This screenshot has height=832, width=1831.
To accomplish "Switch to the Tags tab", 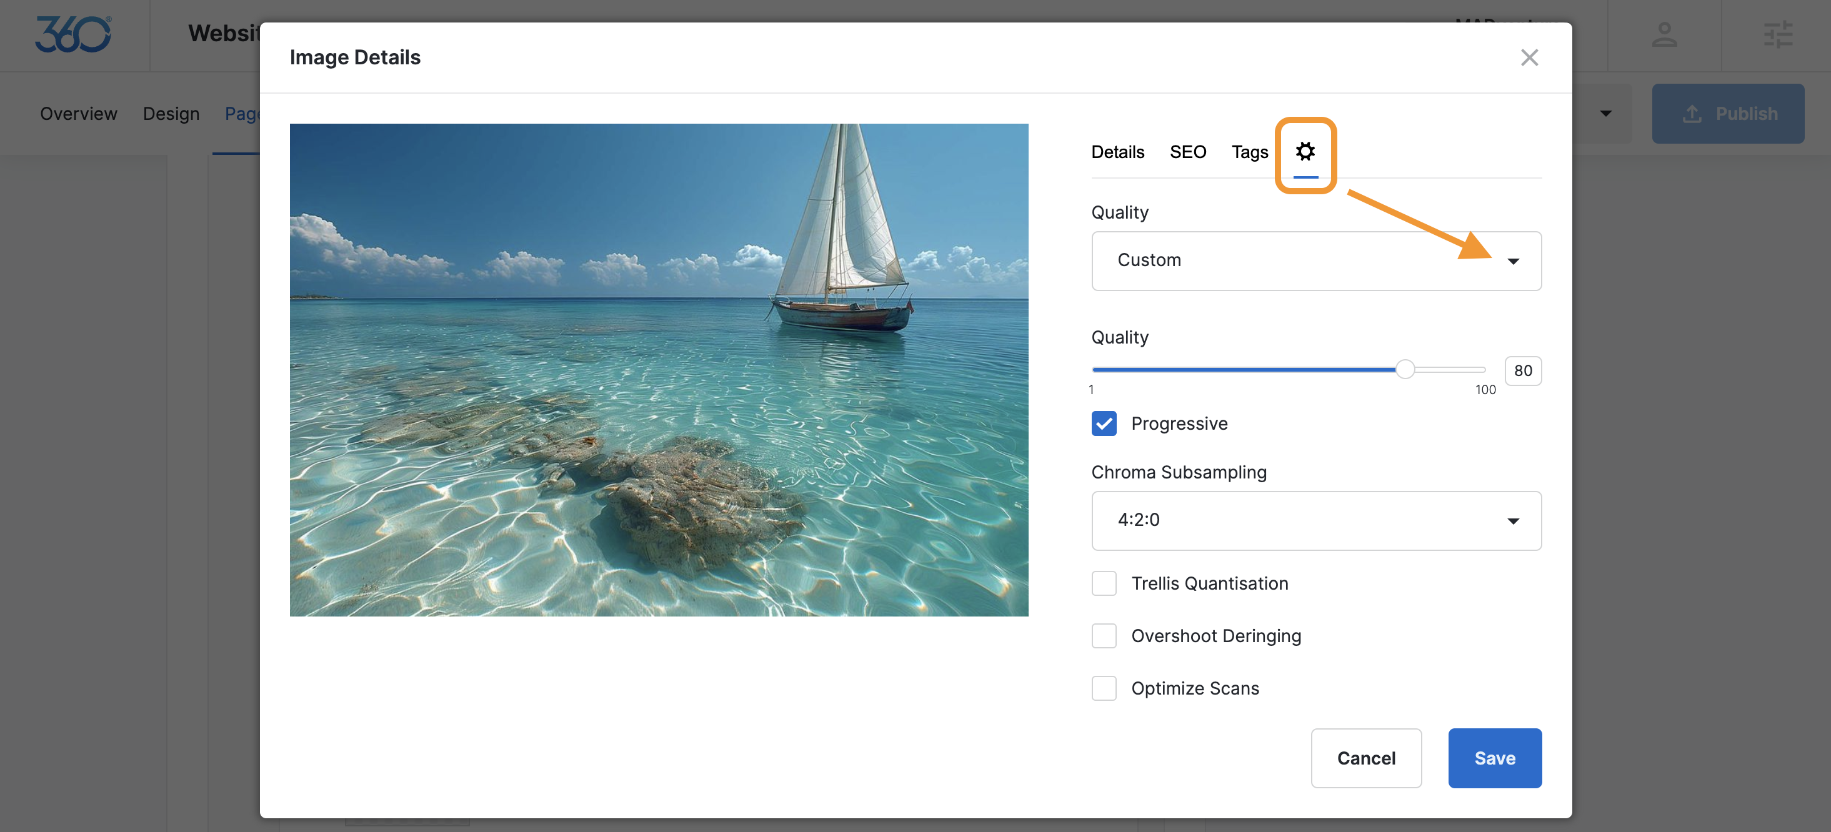I will [1250, 152].
